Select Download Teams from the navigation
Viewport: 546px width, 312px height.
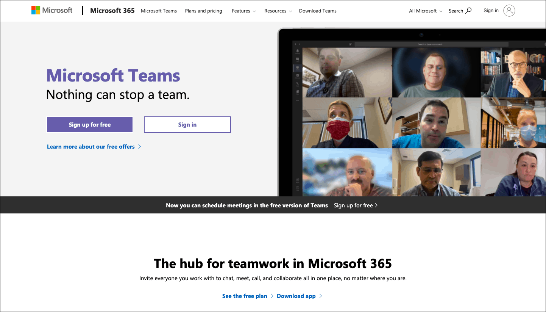[317, 11]
